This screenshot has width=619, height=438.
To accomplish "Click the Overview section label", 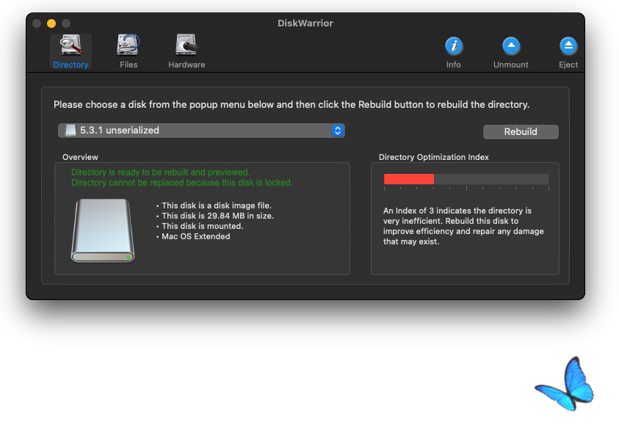I will click(x=80, y=157).
